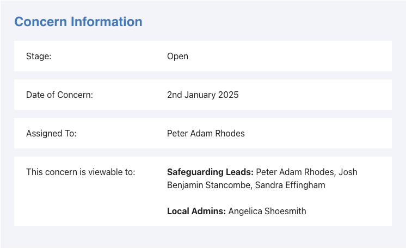The image size is (406, 249).
Task: Click the viewable-to row card
Action: click(x=203, y=191)
